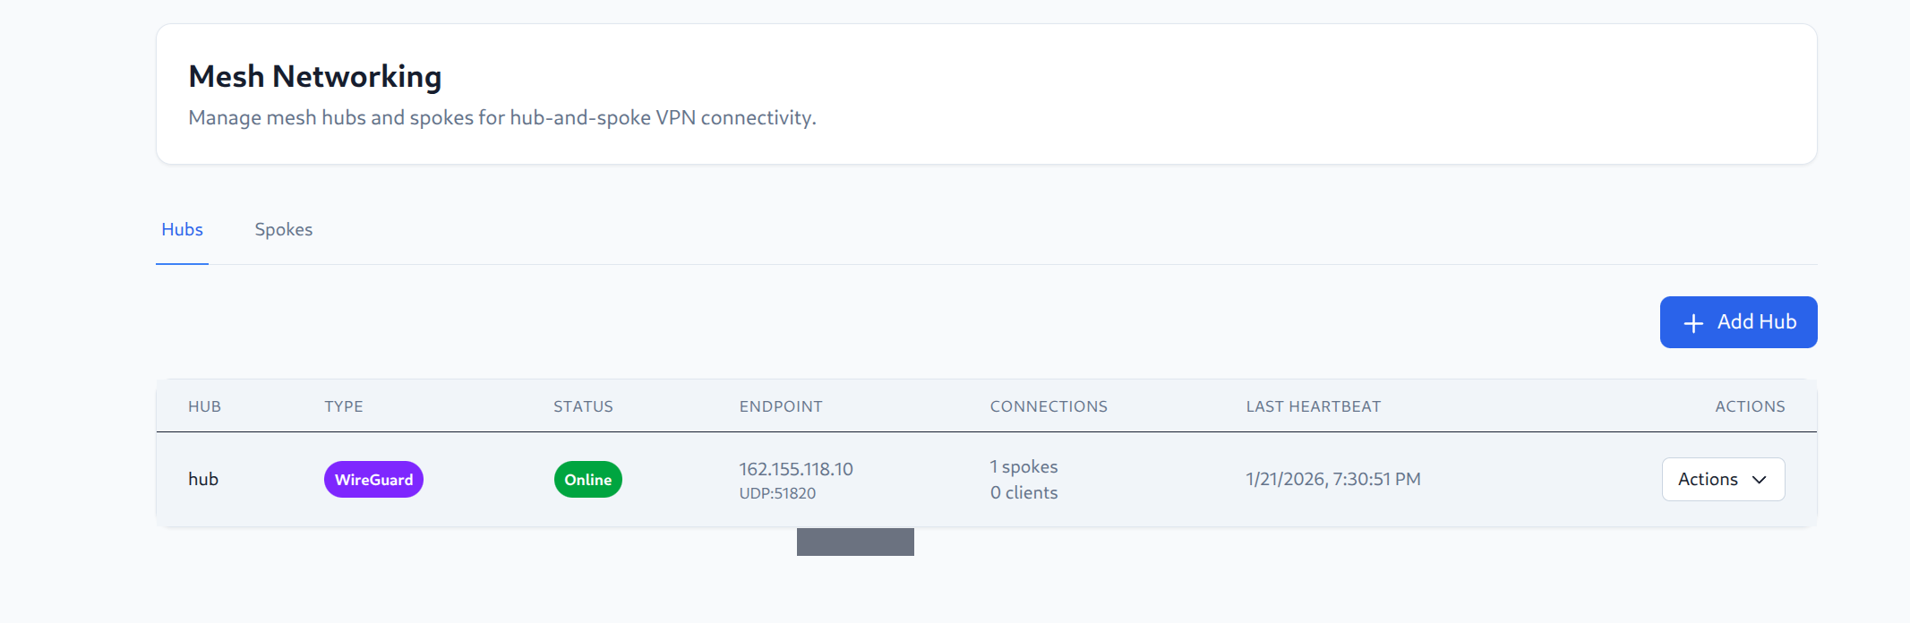Viewport: 1910px width, 623px height.
Task: Click the green Online pill for hub
Action: (x=588, y=479)
